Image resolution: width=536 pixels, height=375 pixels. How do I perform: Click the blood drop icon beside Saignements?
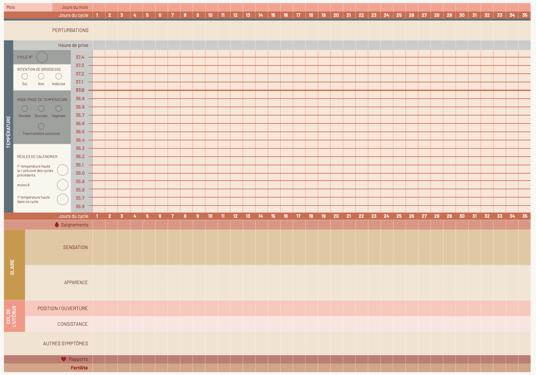pos(57,225)
